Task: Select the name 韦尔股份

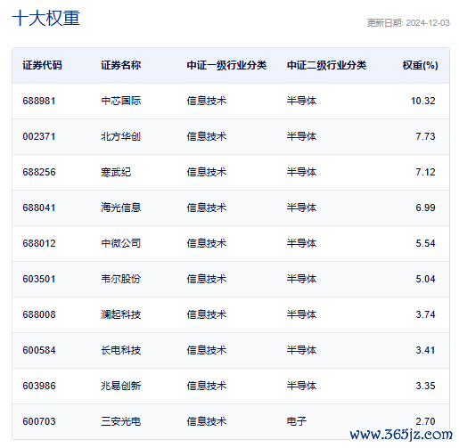Action: click(x=120, y=279)
